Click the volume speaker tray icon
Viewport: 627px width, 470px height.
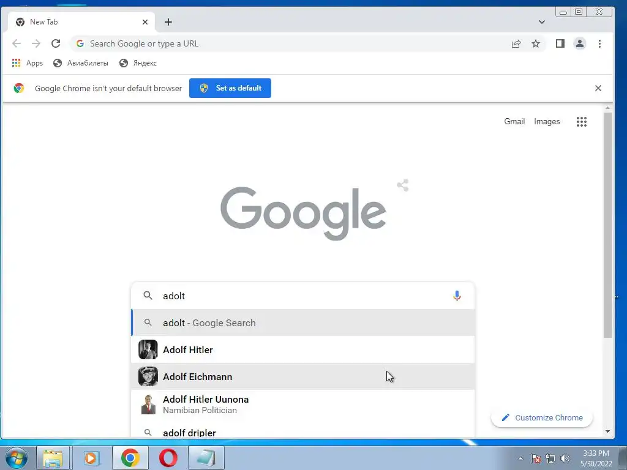565,458
